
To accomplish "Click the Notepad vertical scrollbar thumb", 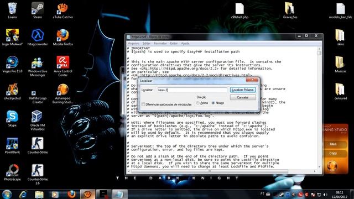I will [x=319, y=53].
